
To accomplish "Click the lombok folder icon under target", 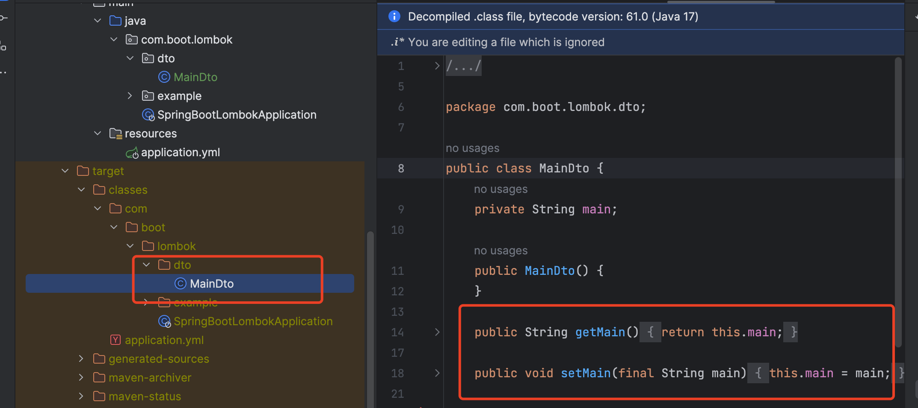I will [148, 246].
